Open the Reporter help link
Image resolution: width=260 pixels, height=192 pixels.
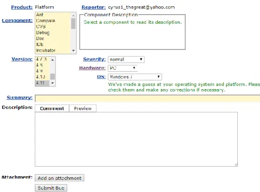click(93, 7)
